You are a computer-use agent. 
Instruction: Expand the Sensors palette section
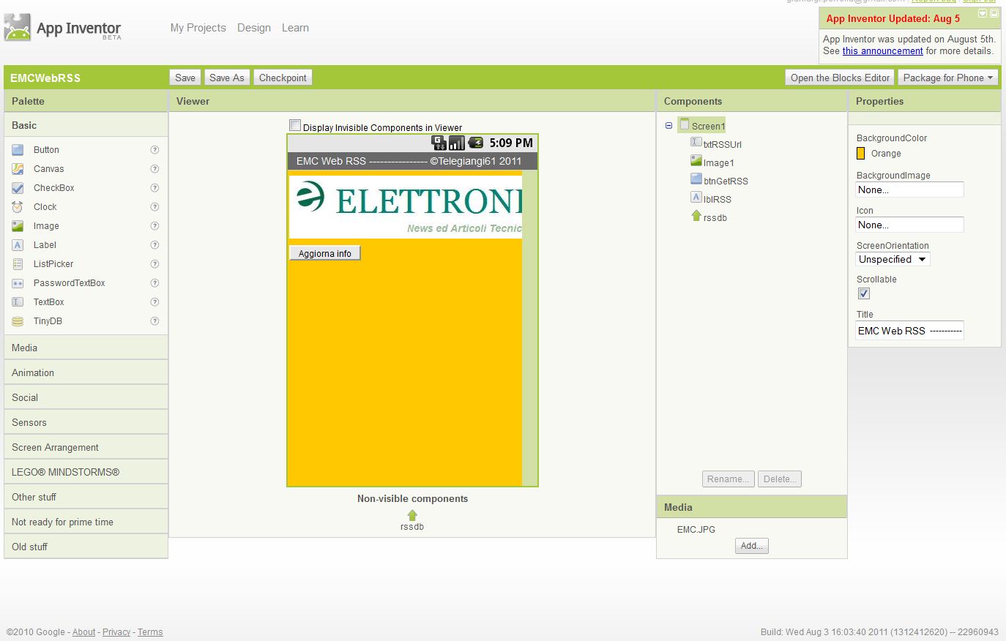(x=86, y=422)
